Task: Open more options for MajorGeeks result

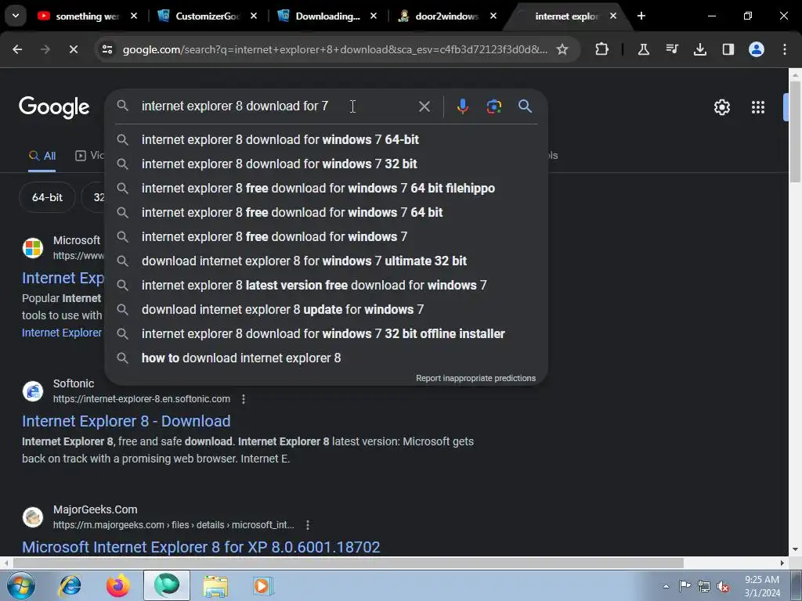Action: tap(307, 525)
